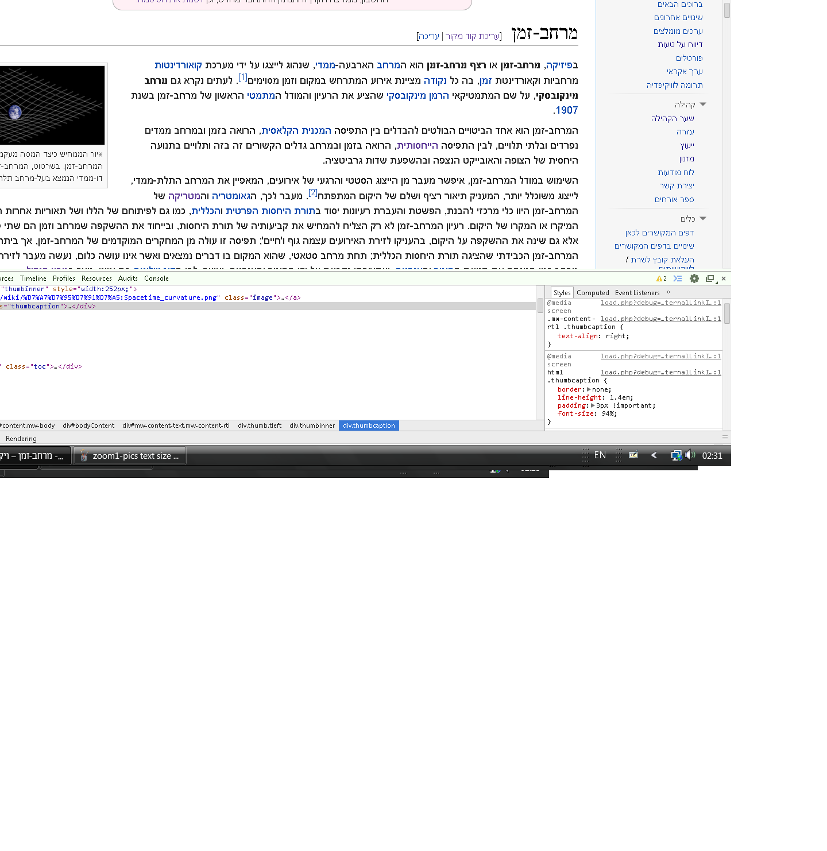Open DevTools settings gear
The image size is (827, 851).
click(x=694, y=278)
